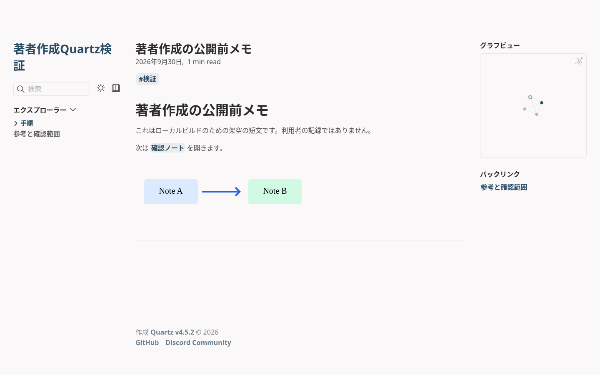This screenshot has height=375, width=600.
Task: Click the large 著者作成の公開前メモ body heading
Action: pyautogui.click(x=202, y=110)
